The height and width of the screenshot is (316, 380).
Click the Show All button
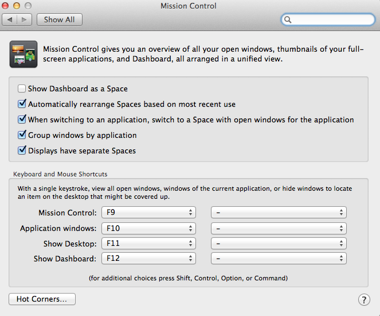point(60,20)
